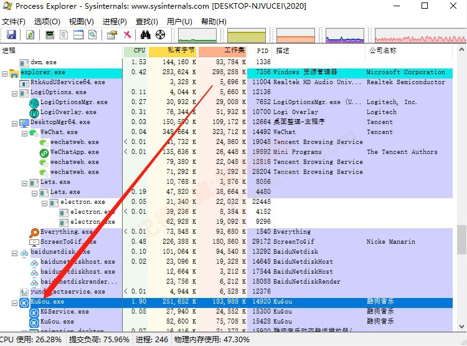The width and height of the screenshot is (467, 346).
Task: Collapse the DesktopMgr64.exe tree node
Action: [x=14, y=123]
